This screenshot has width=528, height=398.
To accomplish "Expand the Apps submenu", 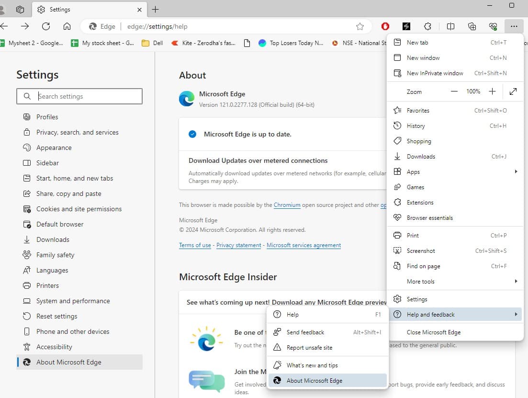I will click(x=455, y=172).
